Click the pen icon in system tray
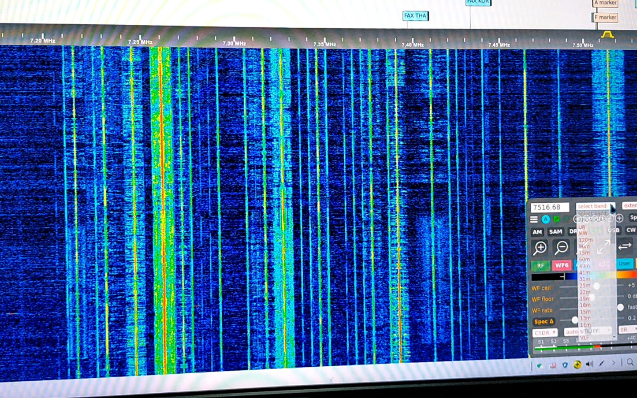Viewport: 637px width, 398px height. click(x=602, y=363)
